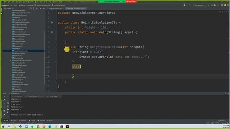Open the Event Log
This screenshot has height=129, width=230.
[222, 121]
